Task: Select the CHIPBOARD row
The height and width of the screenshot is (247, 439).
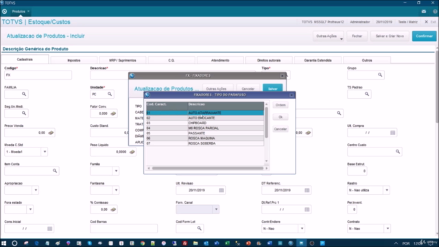Action: point(205,123)
